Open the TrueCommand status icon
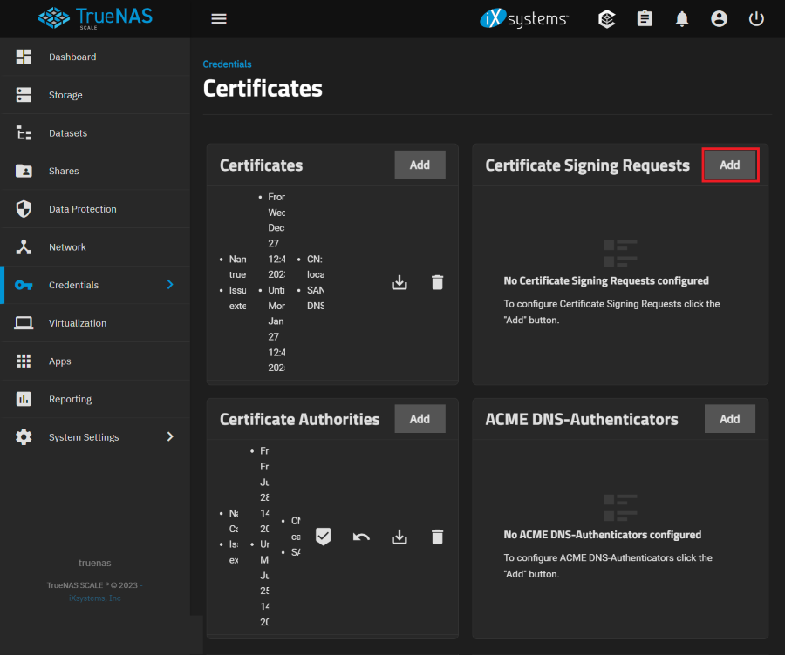Viewport: 785px width, 655px height. [607, 19]
